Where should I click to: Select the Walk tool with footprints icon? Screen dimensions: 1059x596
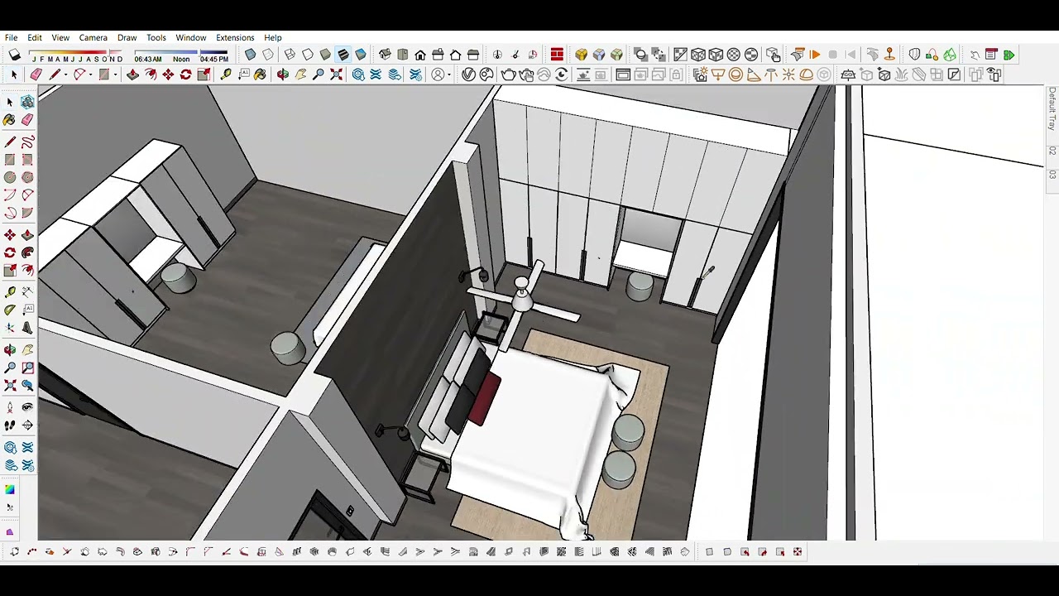(x=10, y=425)
